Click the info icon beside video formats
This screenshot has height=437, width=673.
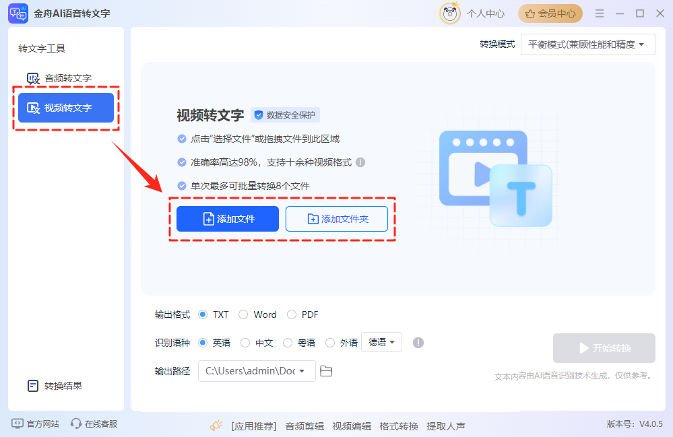360,162
